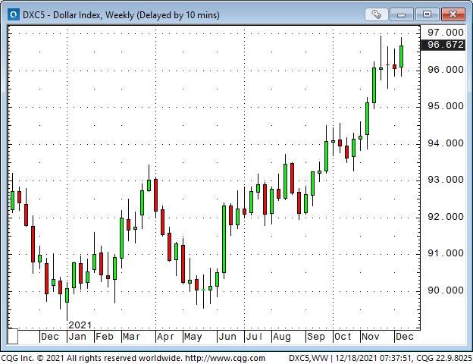The image size is (473, 364).
Task: Click the Jun label on time axis
Action: [x=227, y=337]
